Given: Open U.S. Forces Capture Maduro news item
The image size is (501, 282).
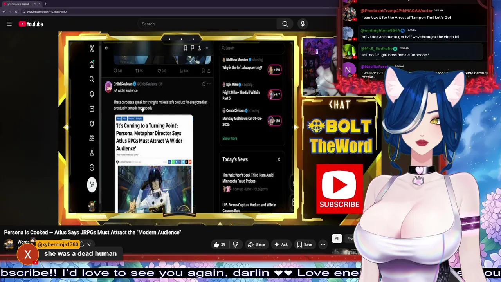Looking at the screenshot, I should (x=249, y=208).
